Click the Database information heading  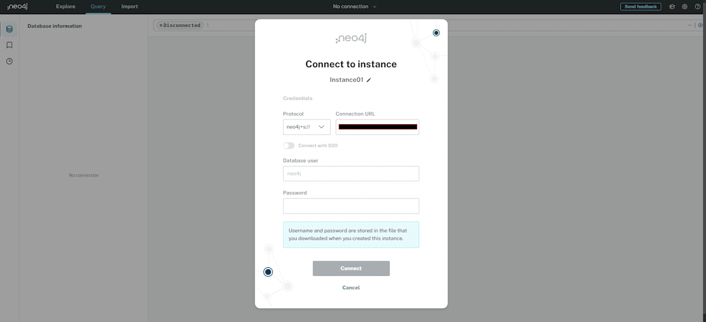pyautogui.click(x=55, y=26)
